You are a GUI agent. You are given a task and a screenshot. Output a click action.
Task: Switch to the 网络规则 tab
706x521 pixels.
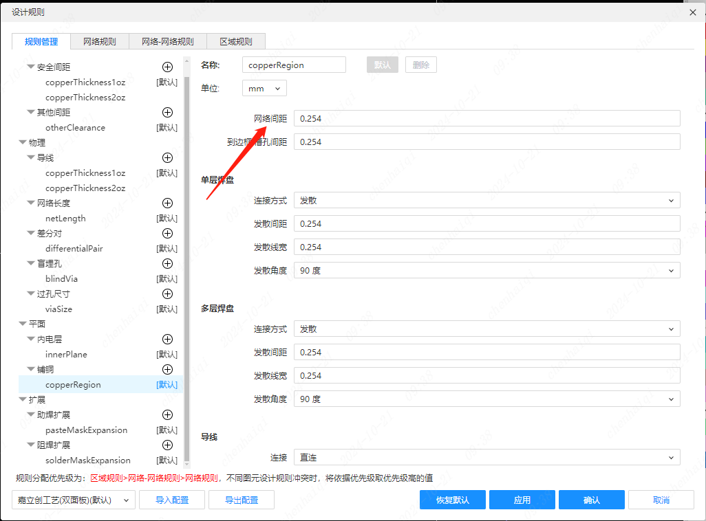[100, 42]
